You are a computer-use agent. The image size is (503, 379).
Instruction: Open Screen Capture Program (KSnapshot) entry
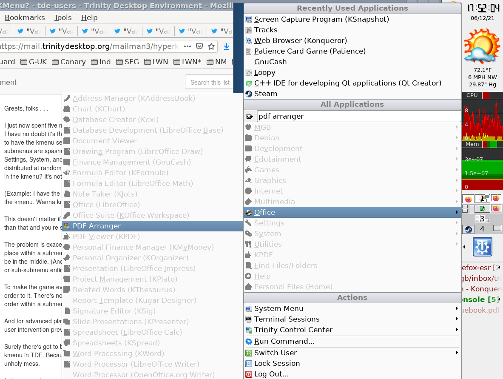[x=352, y=19]
